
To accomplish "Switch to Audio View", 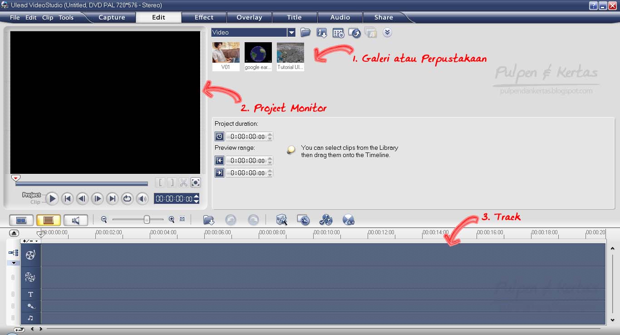I will pos(76,220).
